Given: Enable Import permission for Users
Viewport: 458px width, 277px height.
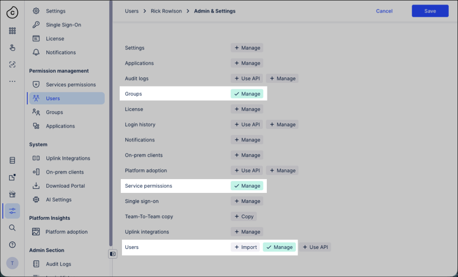Looking at the screenshot, I should tap(245, 247).
